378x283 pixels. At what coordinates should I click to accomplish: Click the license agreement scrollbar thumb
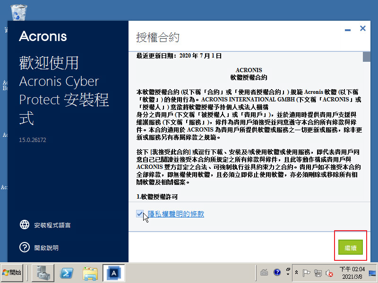pyautogui.click(x=367, y=57)
